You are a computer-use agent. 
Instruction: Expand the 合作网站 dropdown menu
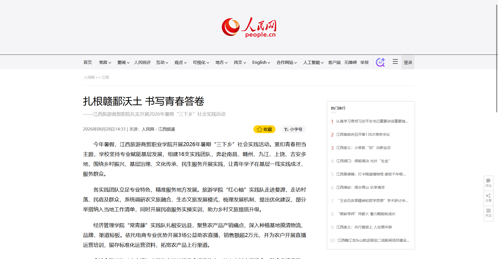click(287, 62)
